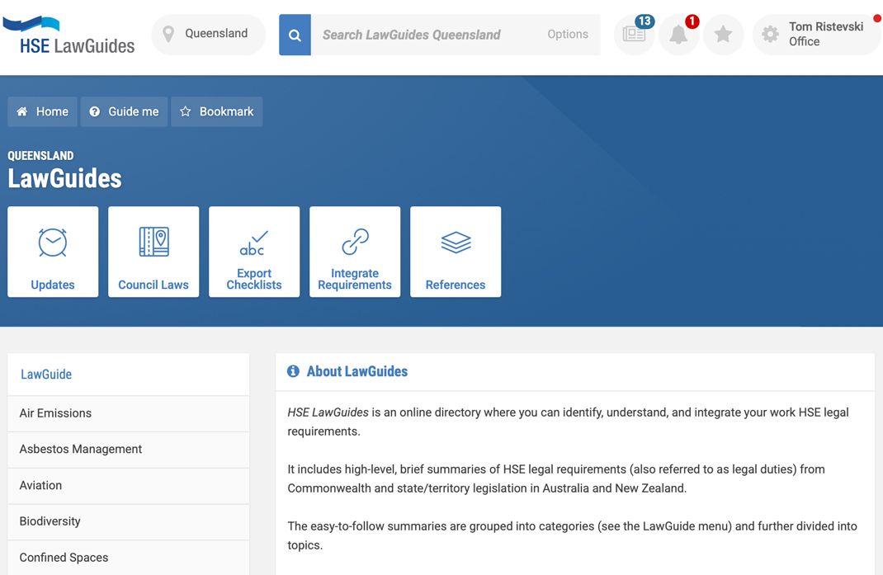Open the Asbestos Management category
Image resolution: width=883 pixels, height=575 pixels.
[x=129, y=450]
